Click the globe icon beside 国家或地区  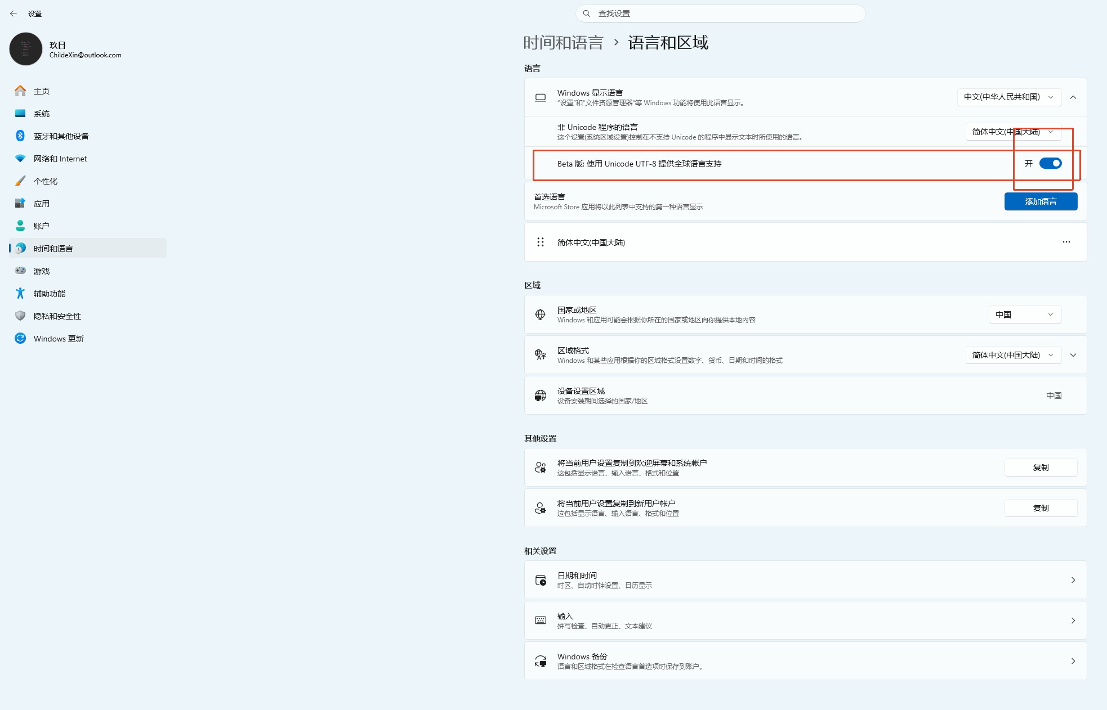(541, 314)
